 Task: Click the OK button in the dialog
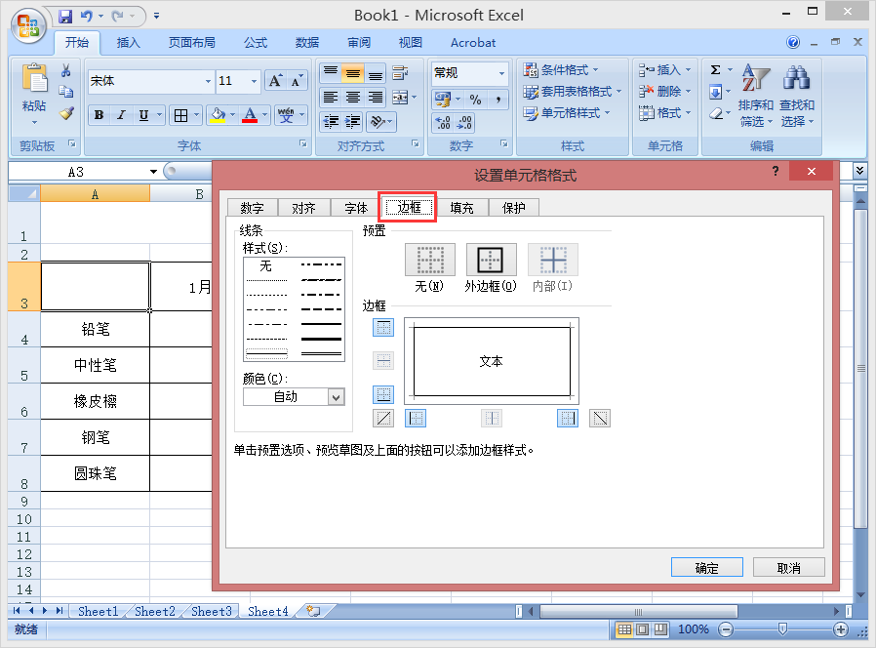coord(706,568)
